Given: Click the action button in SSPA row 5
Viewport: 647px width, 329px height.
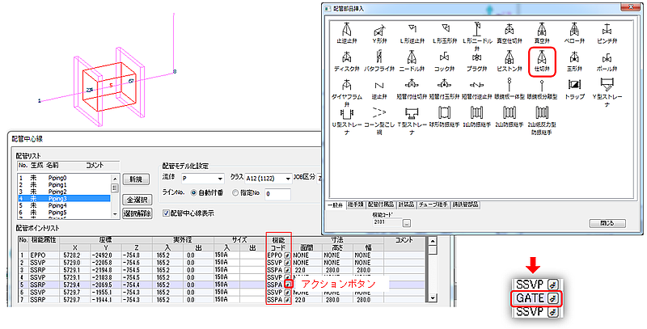Looking at the screenshot, I should click(x=288, y=285).
